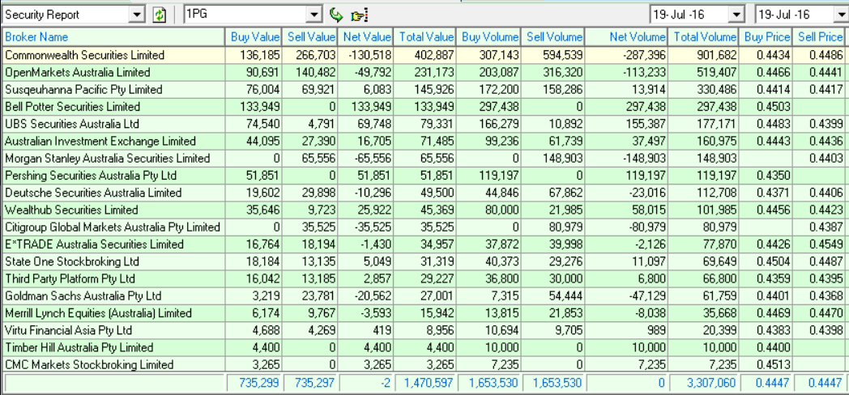Select Goldman Sachs Australia Pty Ltd row

pos(424,296)
